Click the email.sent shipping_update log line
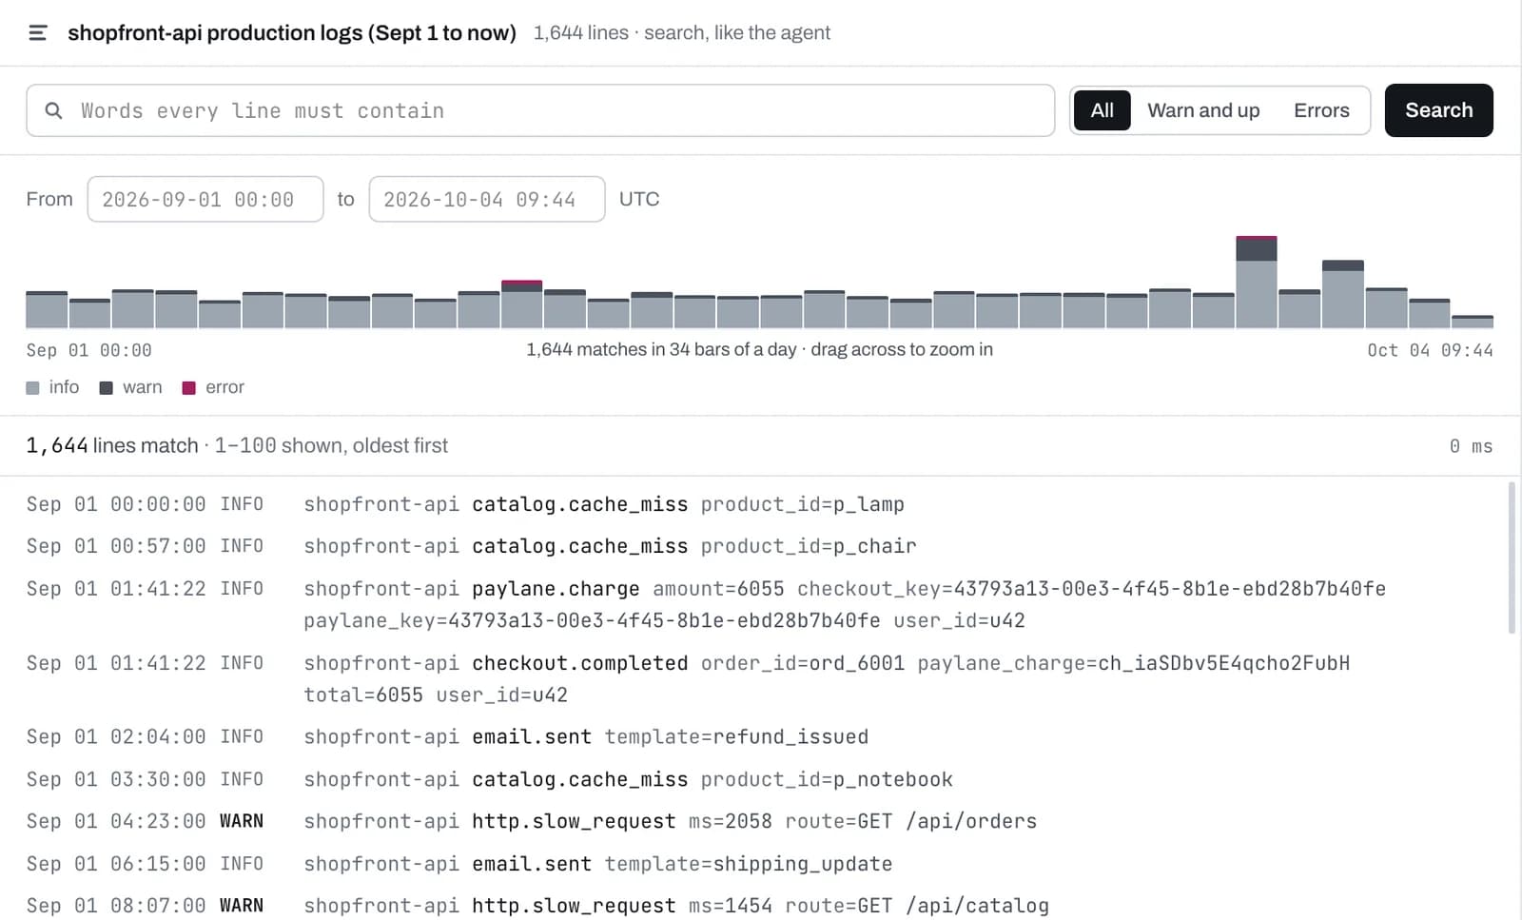 (x=759, y=864)
